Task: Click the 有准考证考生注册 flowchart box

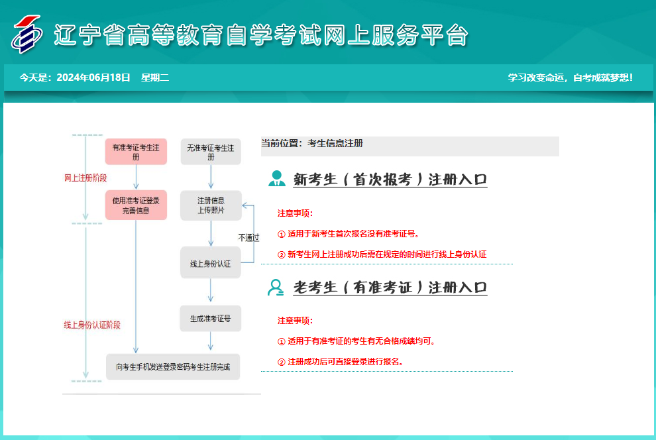Action: [136, 151]
